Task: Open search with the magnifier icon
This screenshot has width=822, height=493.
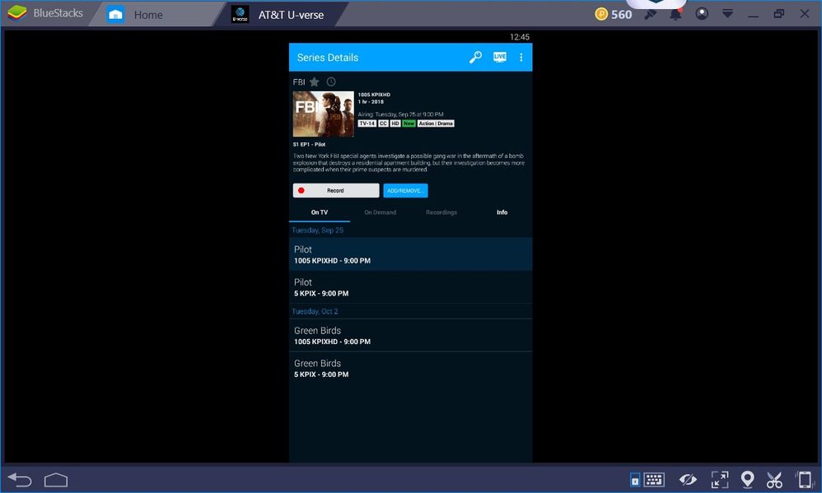Action: click(475, 58)
